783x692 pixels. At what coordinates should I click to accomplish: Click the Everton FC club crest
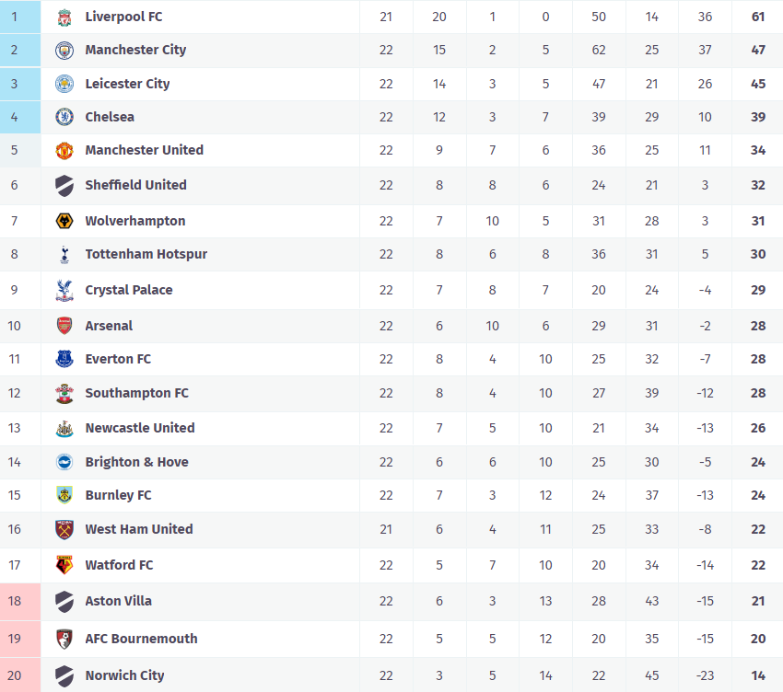(x=64, y=359)
